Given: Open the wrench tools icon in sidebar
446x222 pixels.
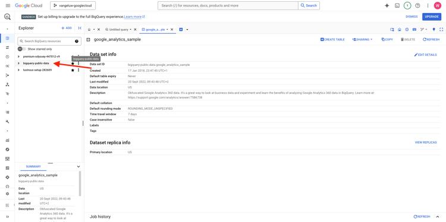Looking at the screenshot, I should point(7,122).
